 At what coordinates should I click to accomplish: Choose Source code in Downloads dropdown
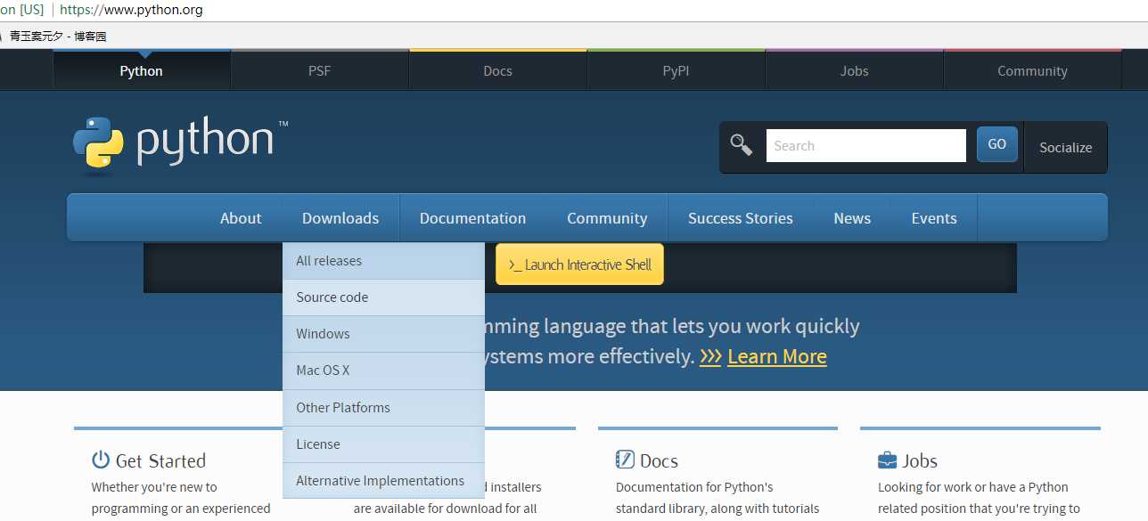point(383,297)
